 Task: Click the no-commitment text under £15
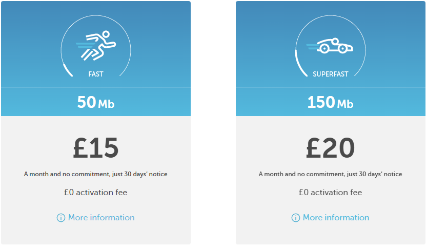point(96,174)
